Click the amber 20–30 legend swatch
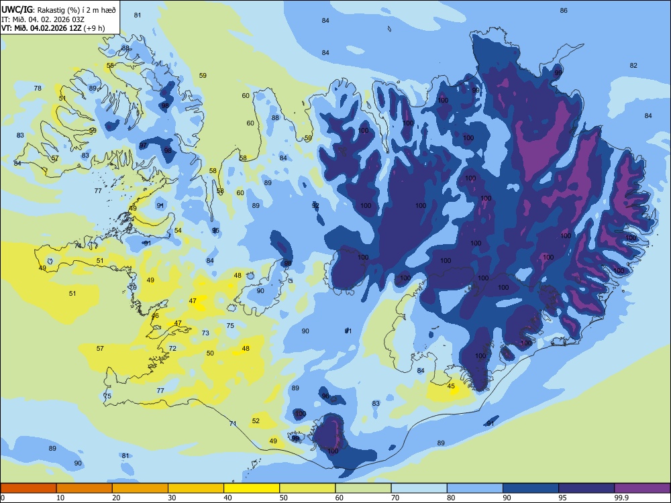The height and width of the screenshot is (503, 671). (140, 488)
